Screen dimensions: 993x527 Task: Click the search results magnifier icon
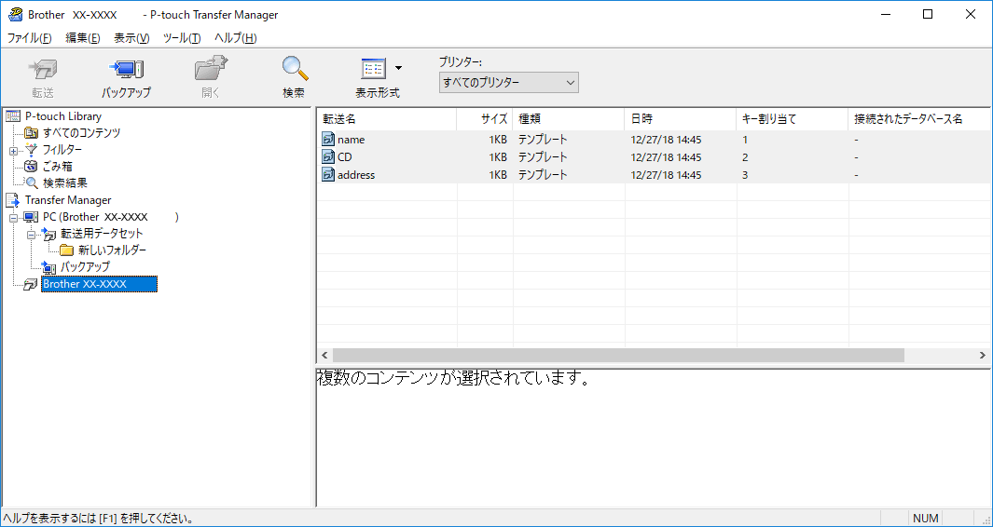(31, 183)
